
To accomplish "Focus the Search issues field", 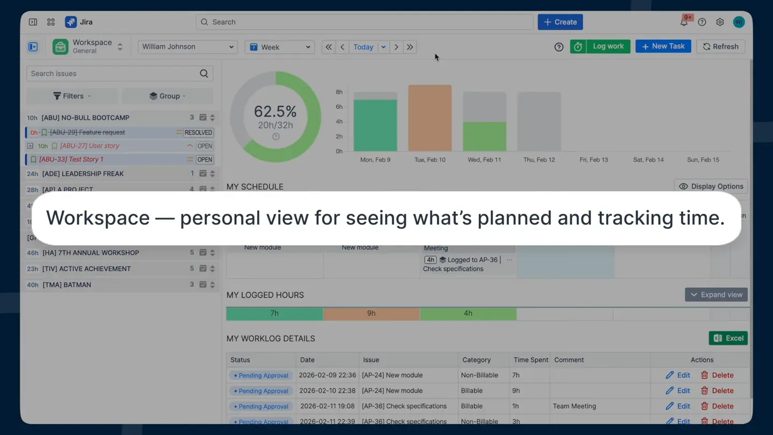I will click(120, 74).
